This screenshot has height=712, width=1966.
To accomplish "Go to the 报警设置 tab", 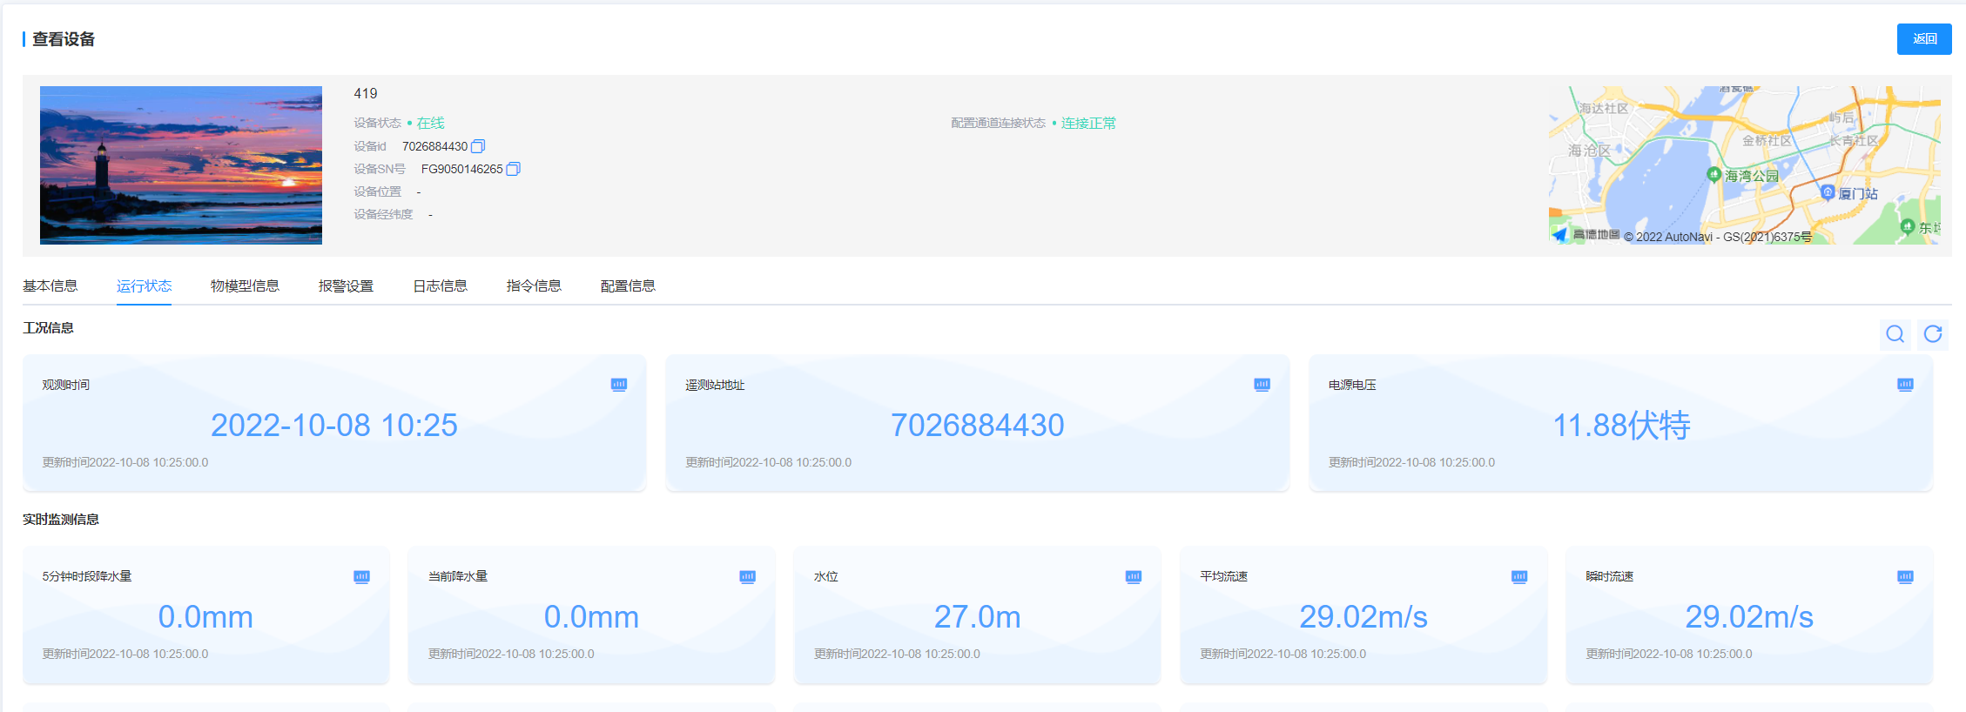I will point(346,285).
